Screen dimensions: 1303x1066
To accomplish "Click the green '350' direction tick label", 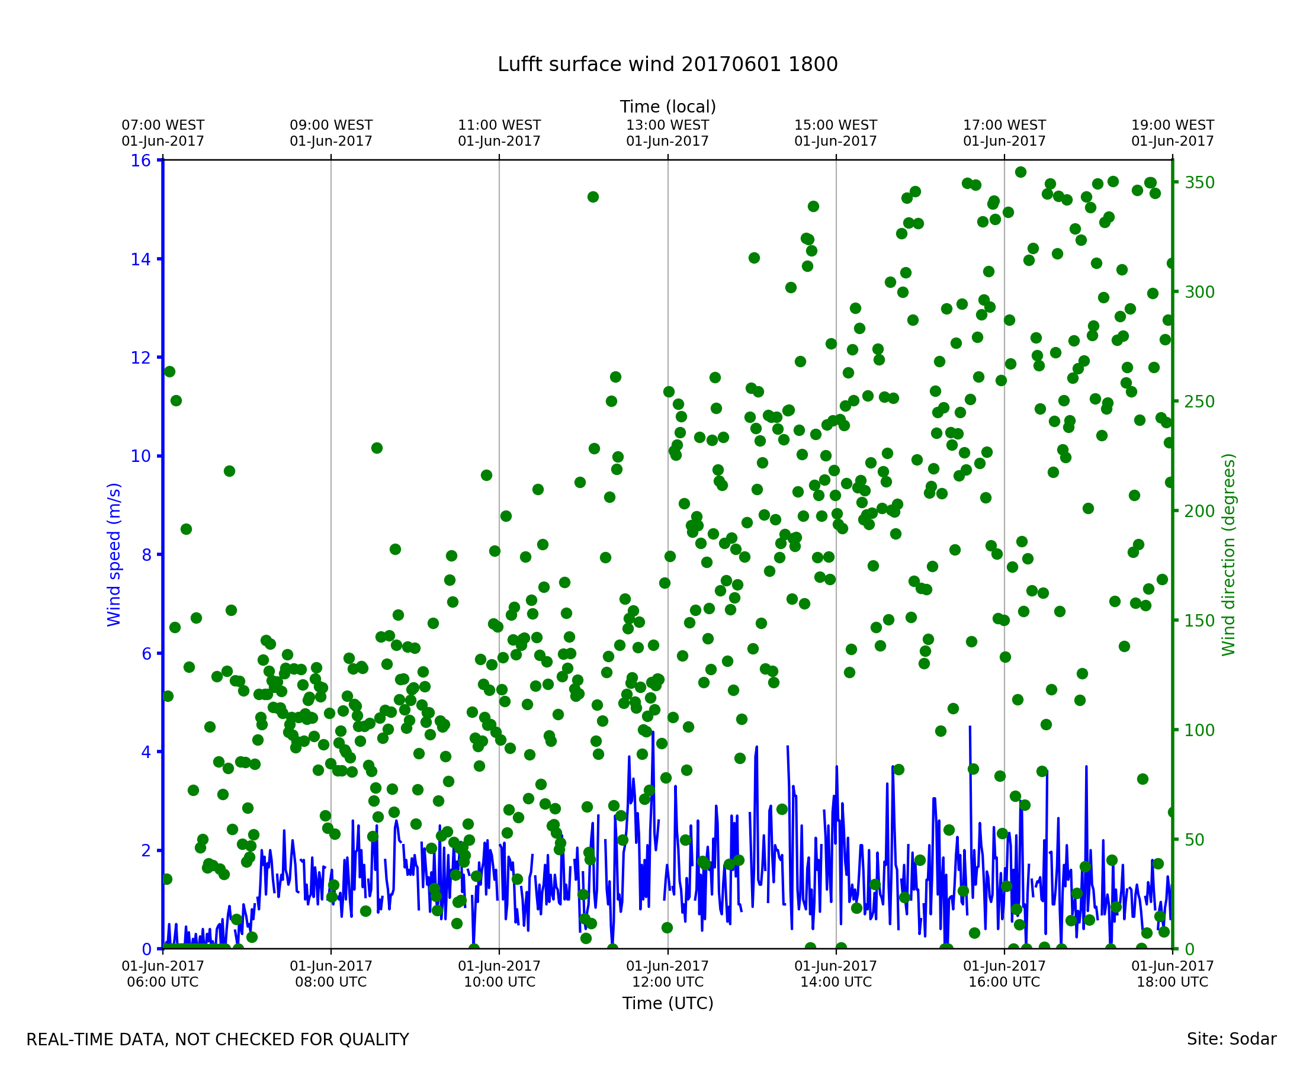I will tap(1199, 183).
